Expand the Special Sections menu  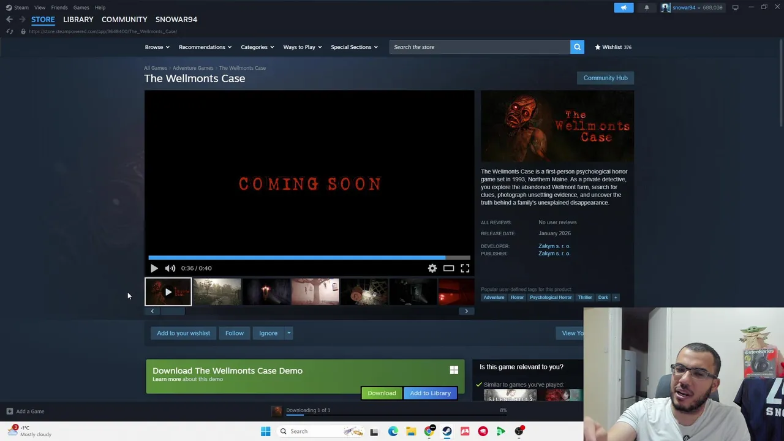(x=354, y=47)
